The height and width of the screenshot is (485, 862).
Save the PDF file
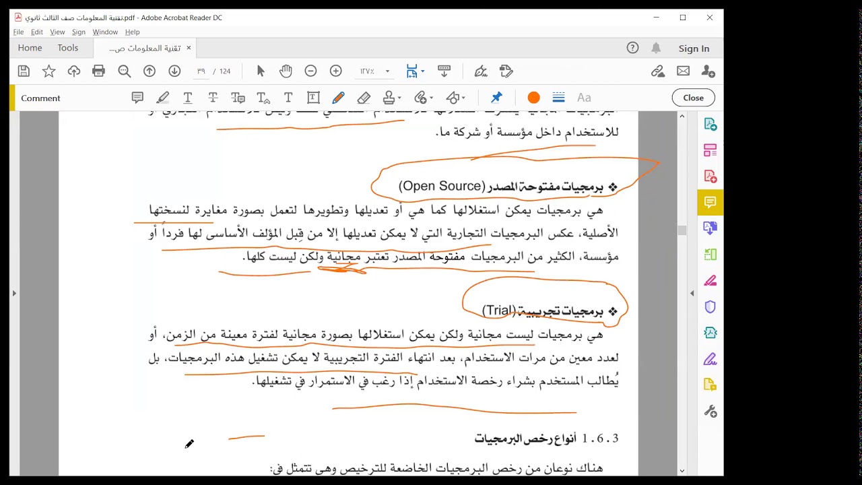click(x=24, y=71)
